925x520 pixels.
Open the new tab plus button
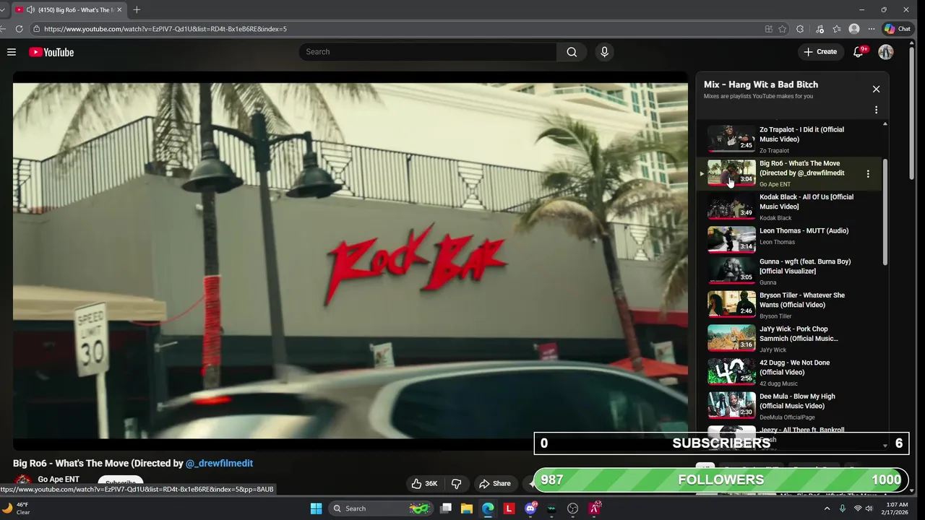tap(137, 9)
